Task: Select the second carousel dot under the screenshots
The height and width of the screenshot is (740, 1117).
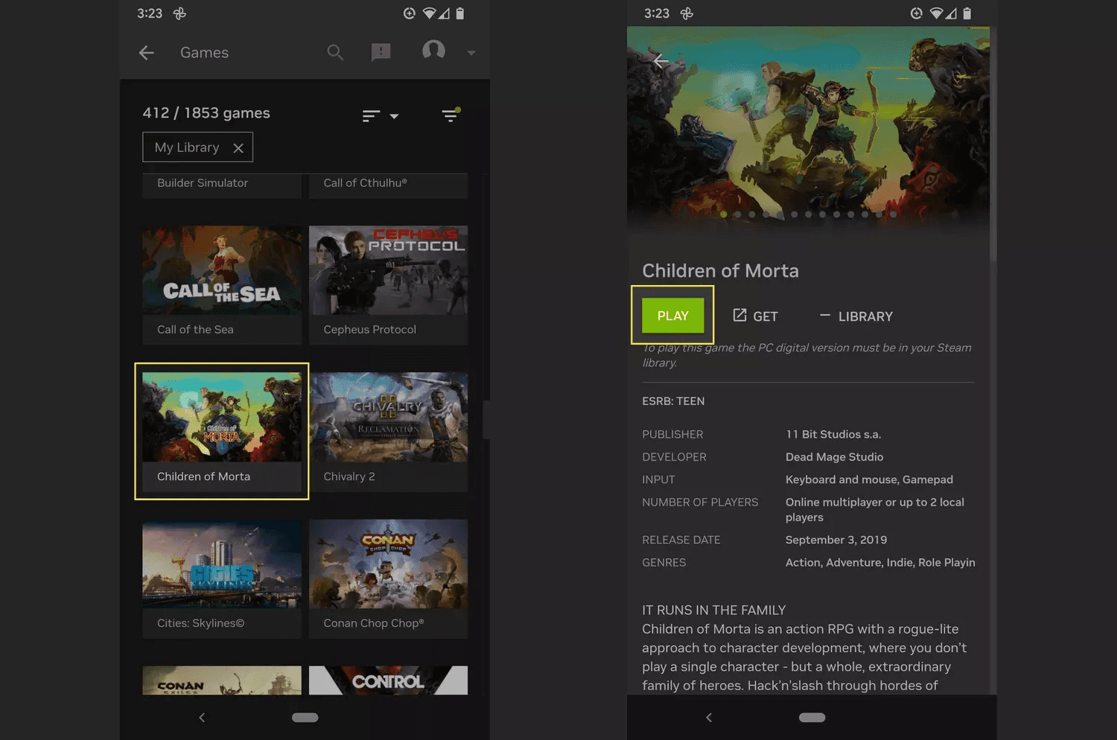Action: tap(737, 214)
